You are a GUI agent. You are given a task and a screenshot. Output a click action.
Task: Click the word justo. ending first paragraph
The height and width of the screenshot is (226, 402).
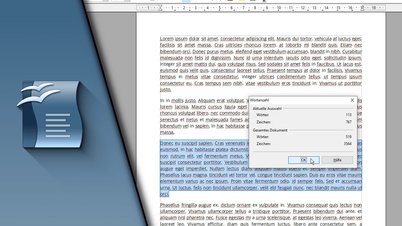166,90
